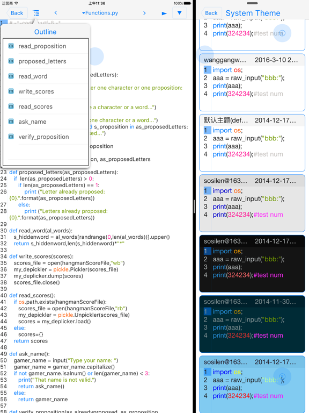Select the dark teal 2014-11-30 theme card
Viewport: 309px width, 413px height.
tap(252, 324)
